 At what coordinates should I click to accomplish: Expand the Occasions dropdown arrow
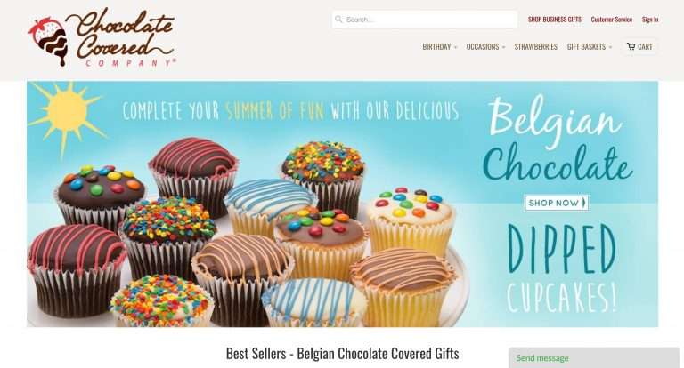[503, 47]
